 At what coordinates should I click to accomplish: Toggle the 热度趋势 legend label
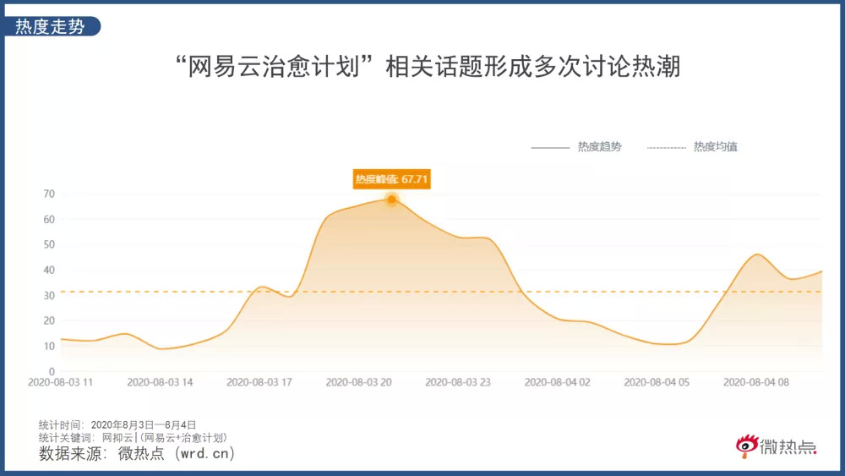click(599, 146)
